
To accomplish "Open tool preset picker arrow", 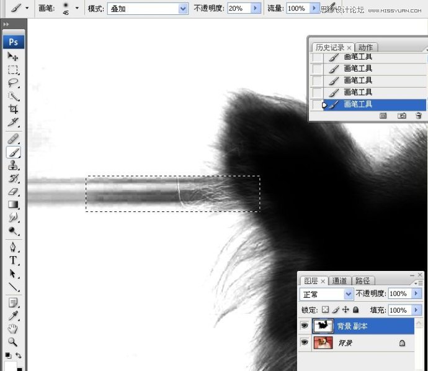I will coord(27,8).
